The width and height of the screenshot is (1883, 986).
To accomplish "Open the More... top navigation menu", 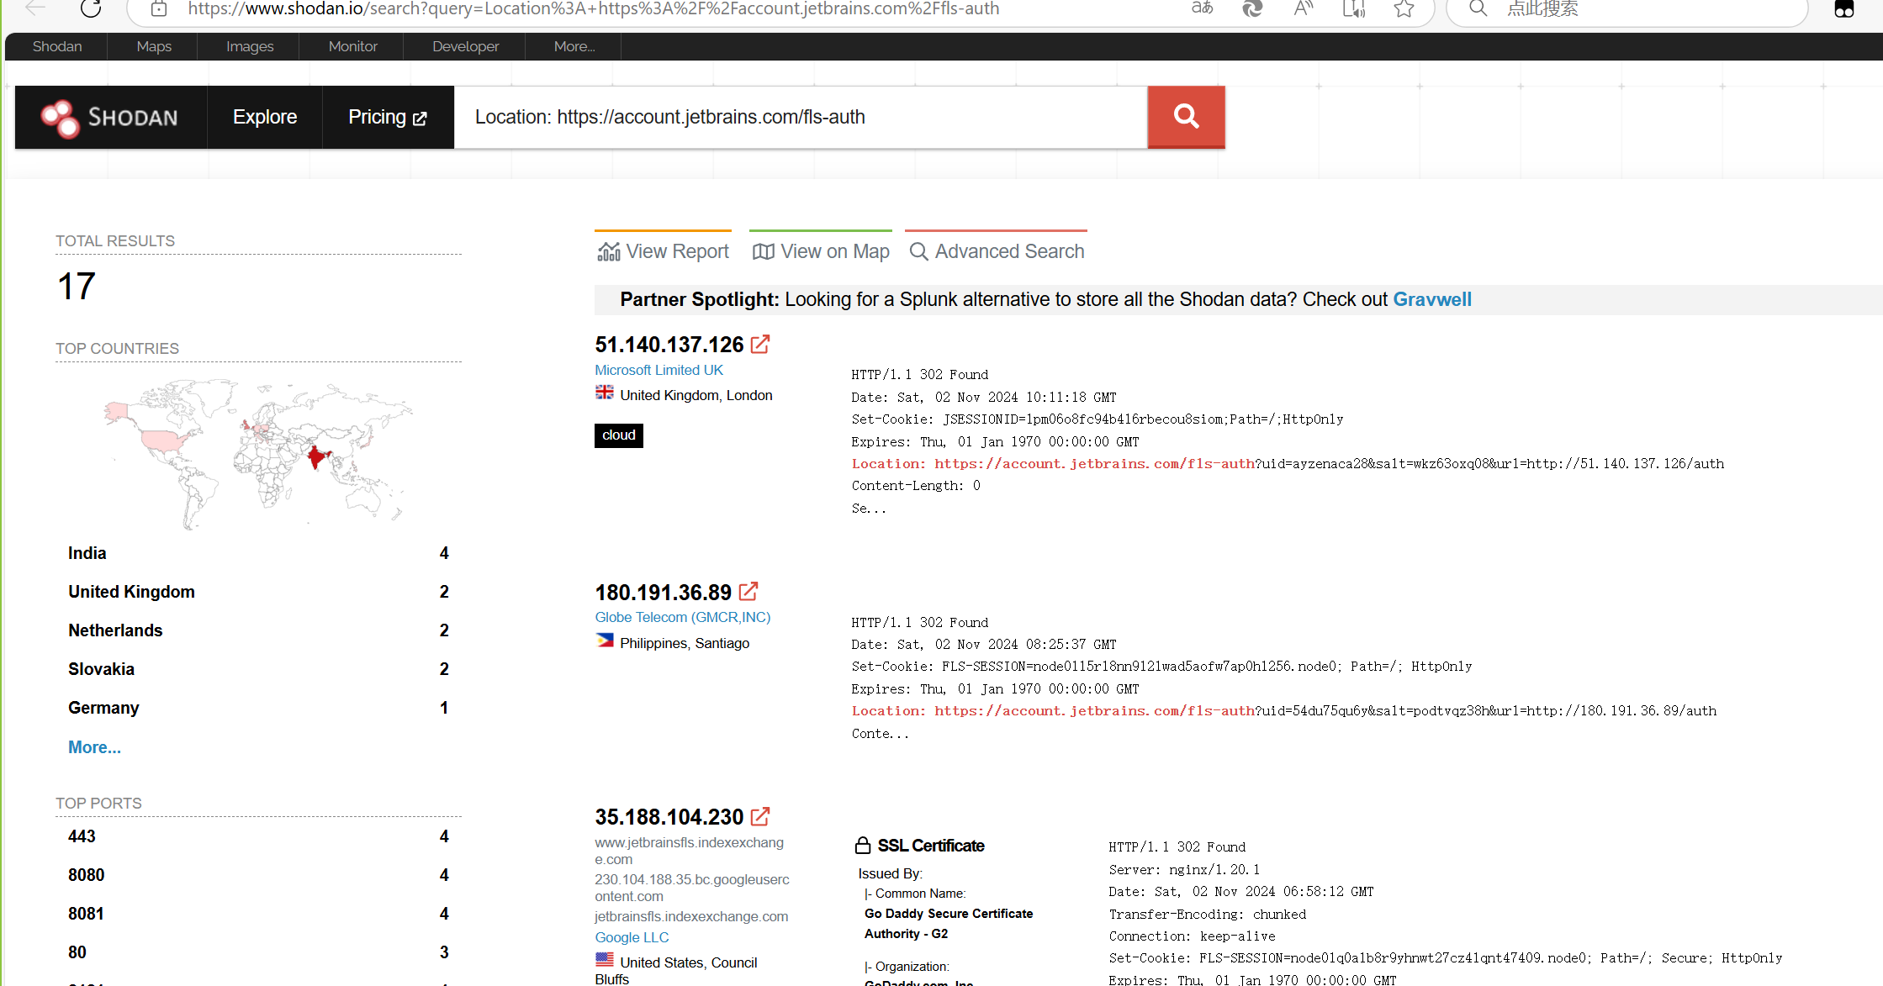I will pos(574,46).
